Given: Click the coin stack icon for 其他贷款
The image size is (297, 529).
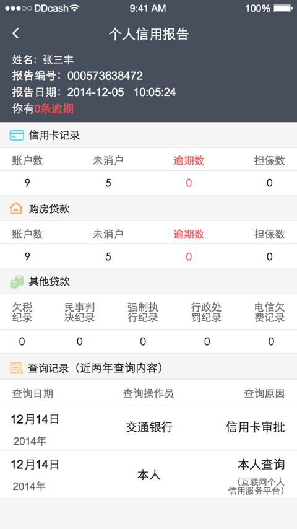Looking at the screenshot, I should [17, 281].
